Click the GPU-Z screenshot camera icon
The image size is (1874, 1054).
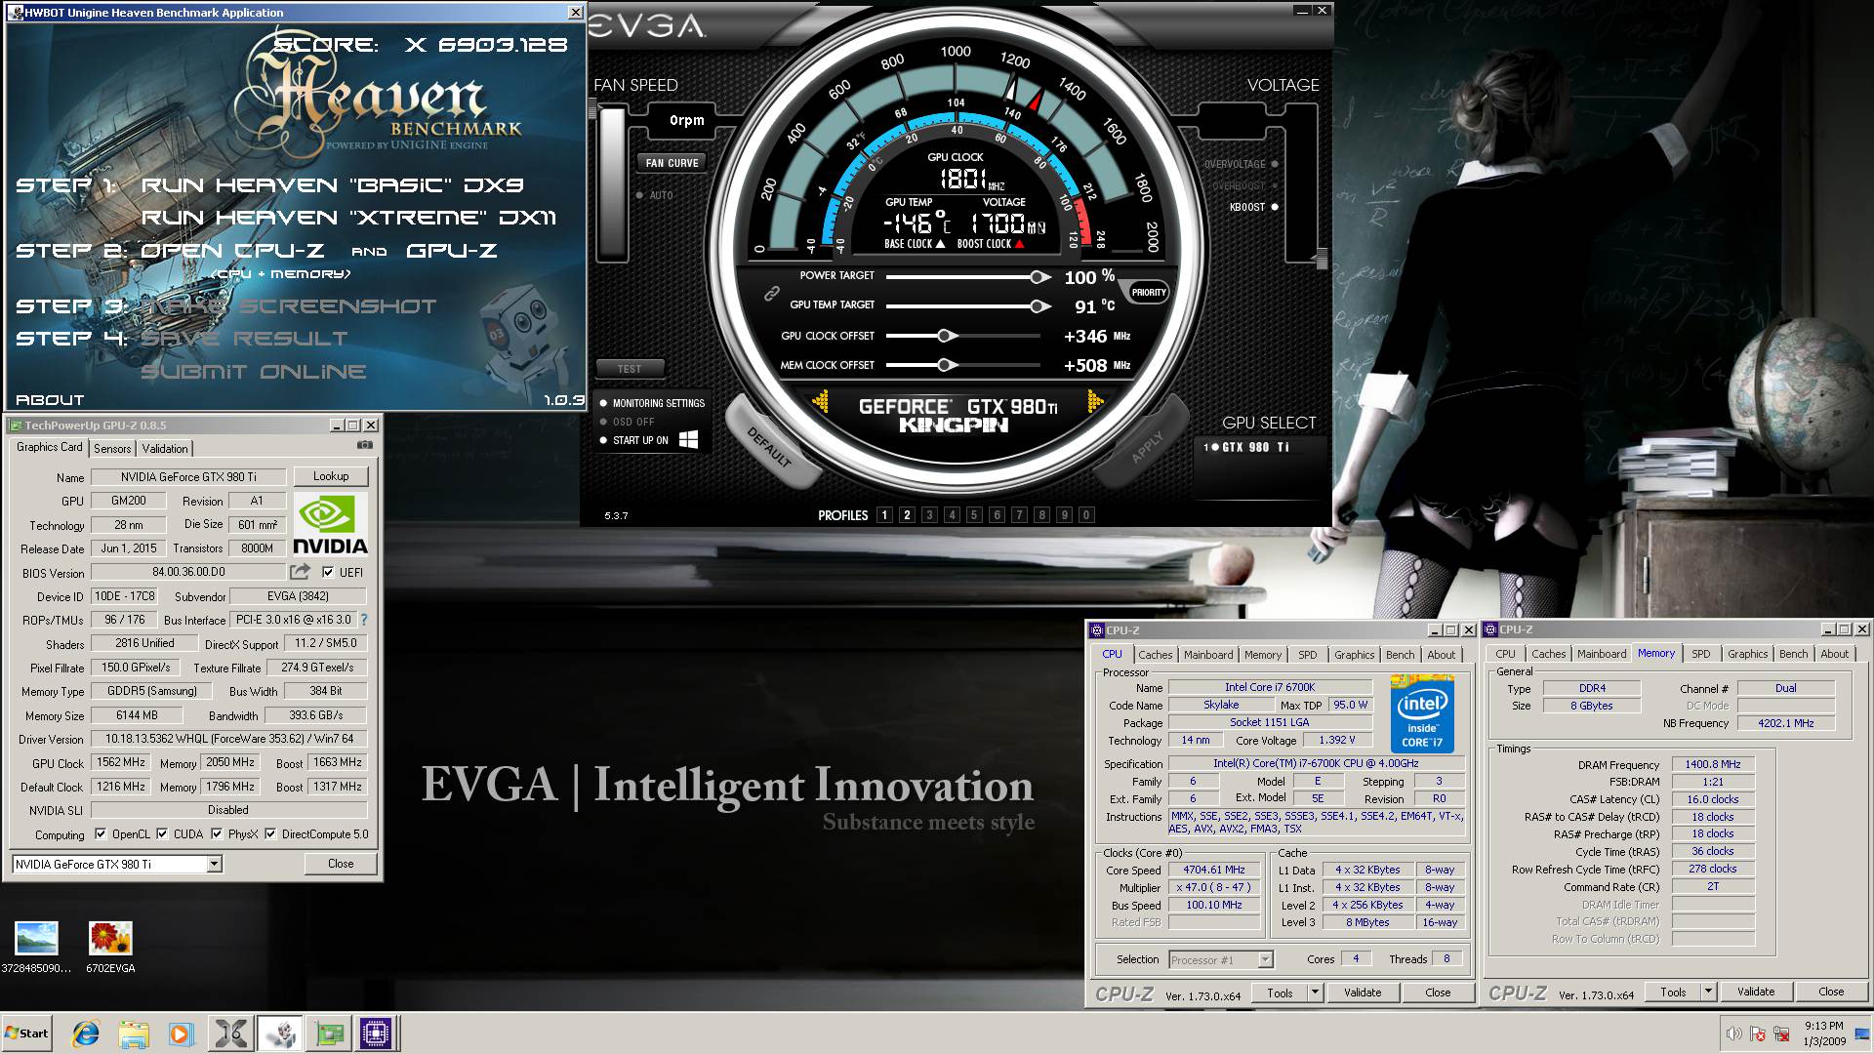point(365,445)
